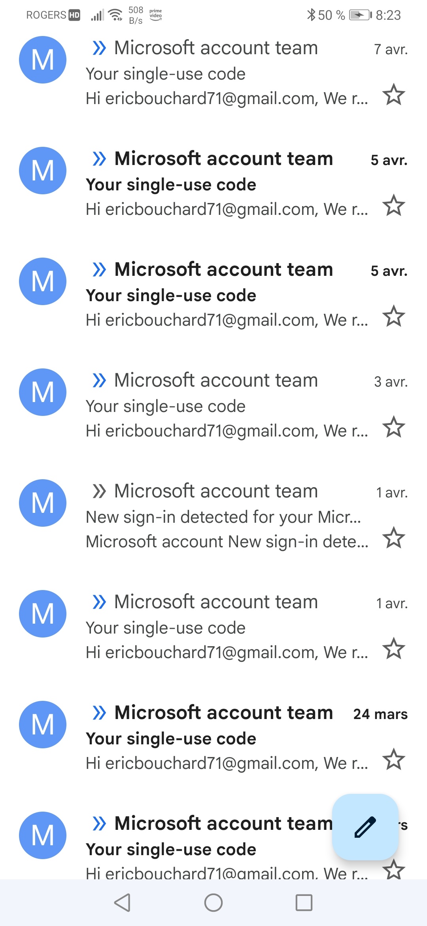Open the 7 avr. Your single-use code email

213,74
